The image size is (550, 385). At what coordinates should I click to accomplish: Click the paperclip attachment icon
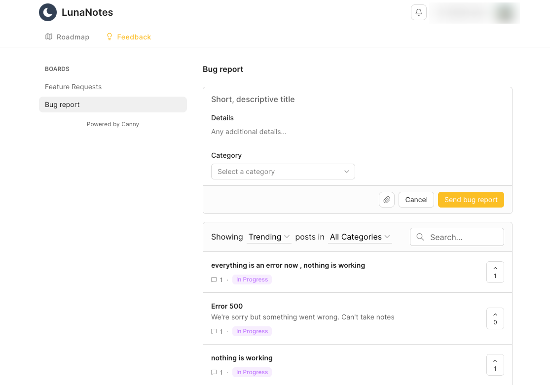pyautogui.click(x=387, y=200)
